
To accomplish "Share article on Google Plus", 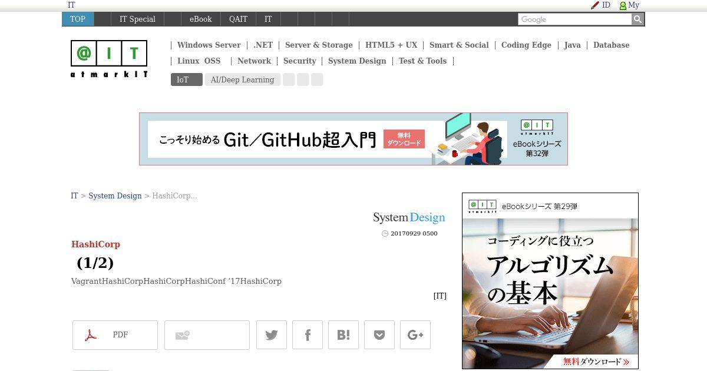I will (415, 335).
